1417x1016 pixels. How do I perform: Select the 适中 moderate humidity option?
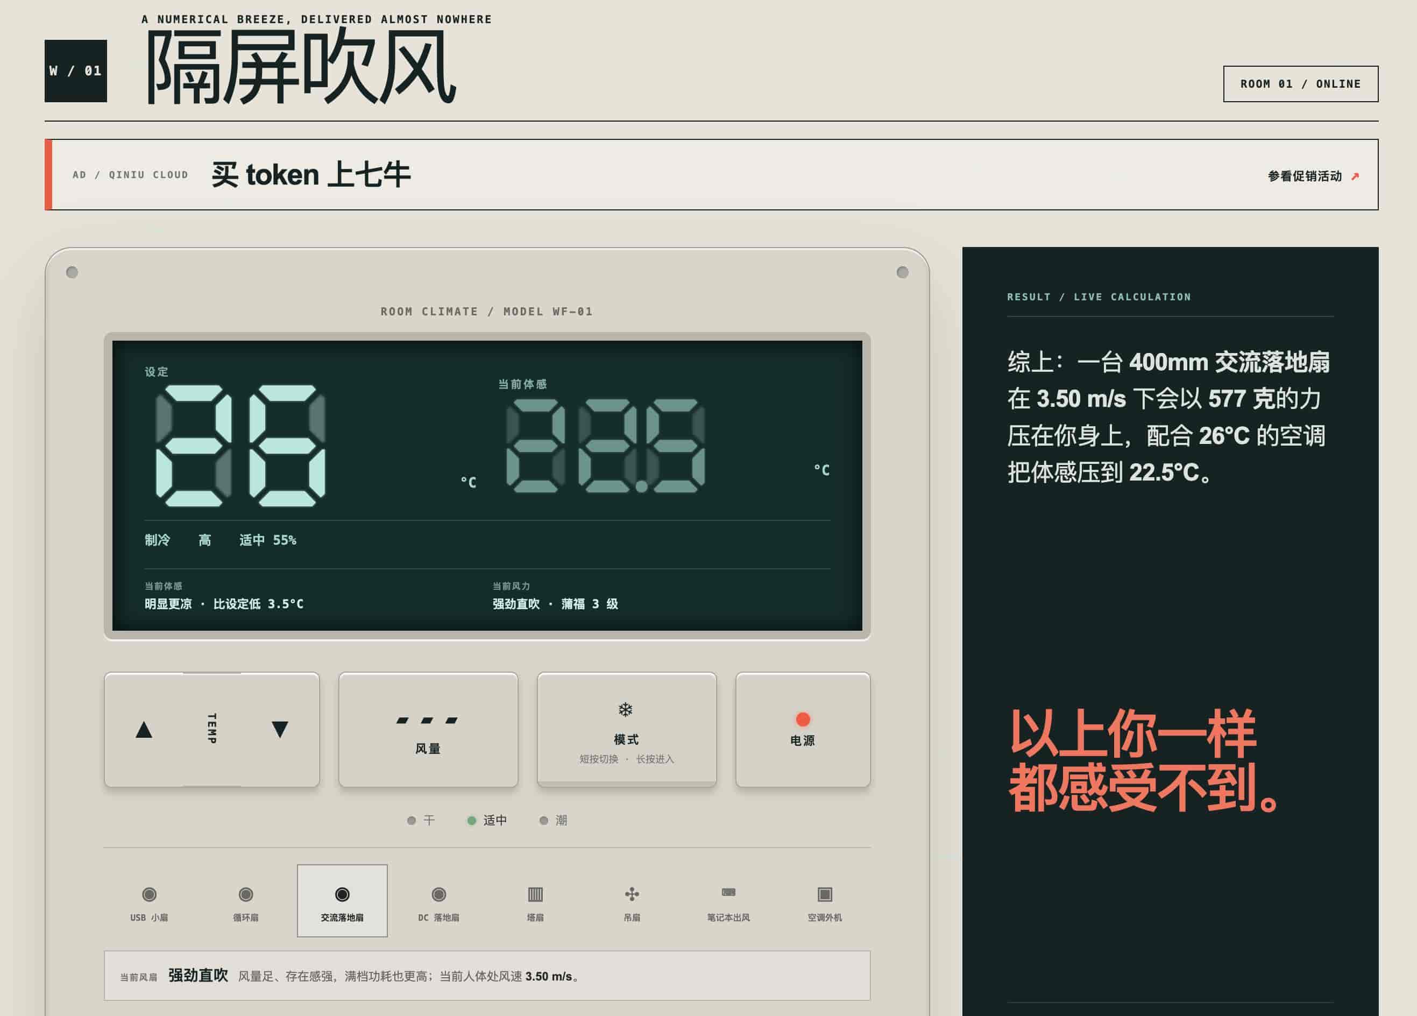487,820
